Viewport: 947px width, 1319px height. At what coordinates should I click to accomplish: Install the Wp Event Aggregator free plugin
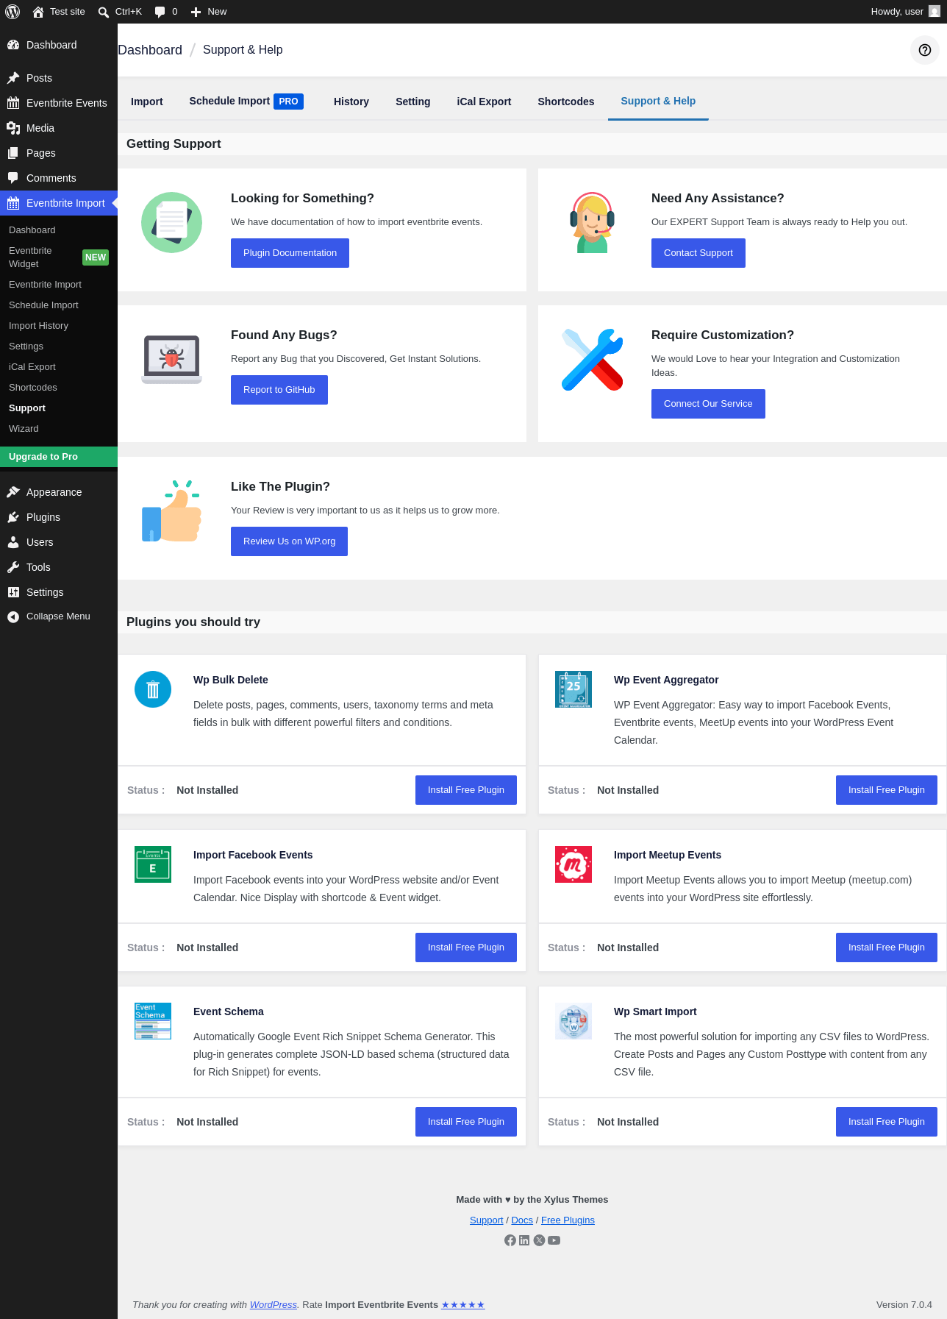click(x=887, y=790)
